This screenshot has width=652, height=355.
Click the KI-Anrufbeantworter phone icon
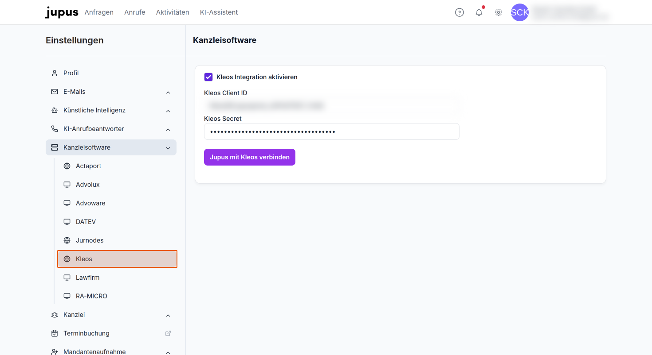(55, 129)
